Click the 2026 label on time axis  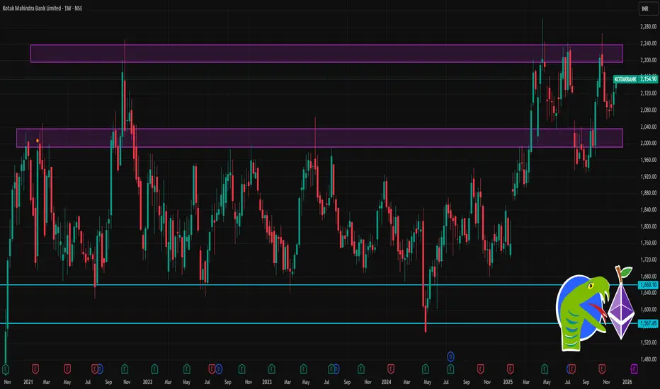click(x=627, y=382)
